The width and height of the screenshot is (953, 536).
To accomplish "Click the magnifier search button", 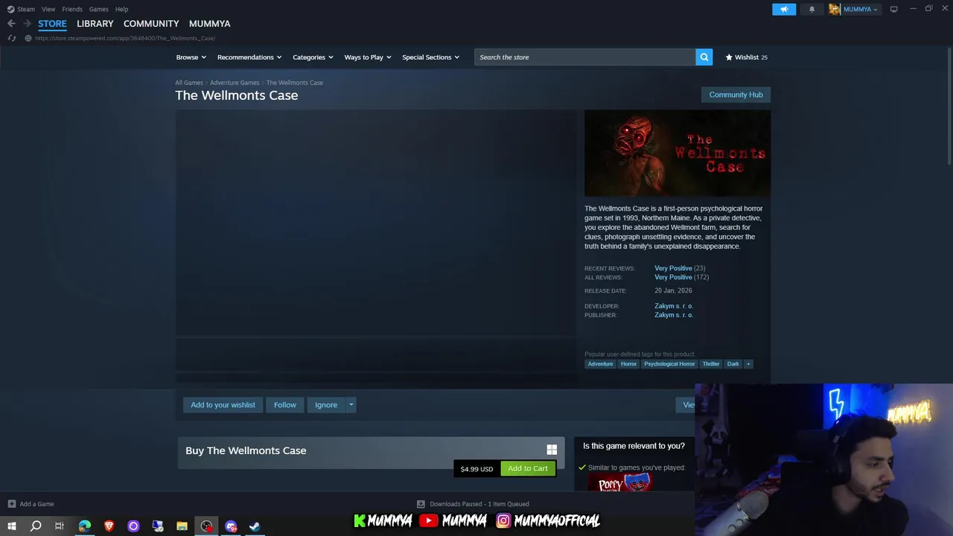I will [704, 57].
